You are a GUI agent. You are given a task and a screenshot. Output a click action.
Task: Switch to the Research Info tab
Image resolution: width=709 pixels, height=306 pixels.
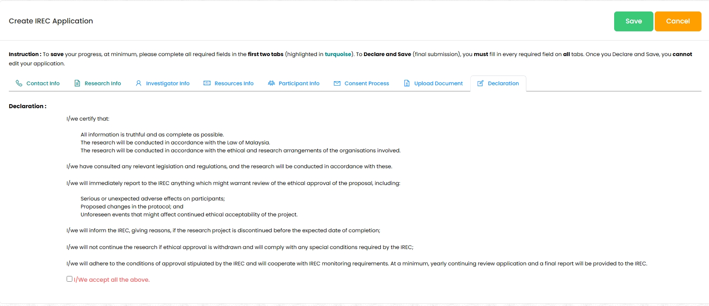coord(98,83)
